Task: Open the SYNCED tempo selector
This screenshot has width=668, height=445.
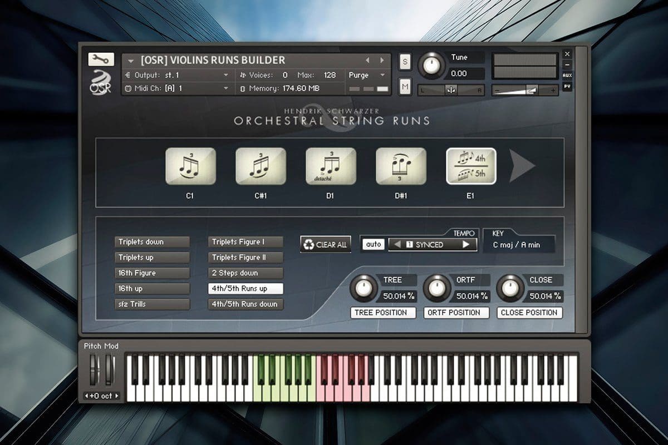Action: pyautogui.click(x=433, y=244)
